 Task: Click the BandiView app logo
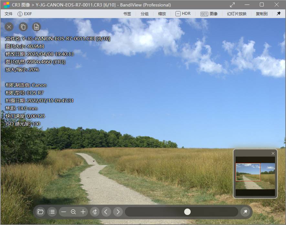click(x=6, y=5)
